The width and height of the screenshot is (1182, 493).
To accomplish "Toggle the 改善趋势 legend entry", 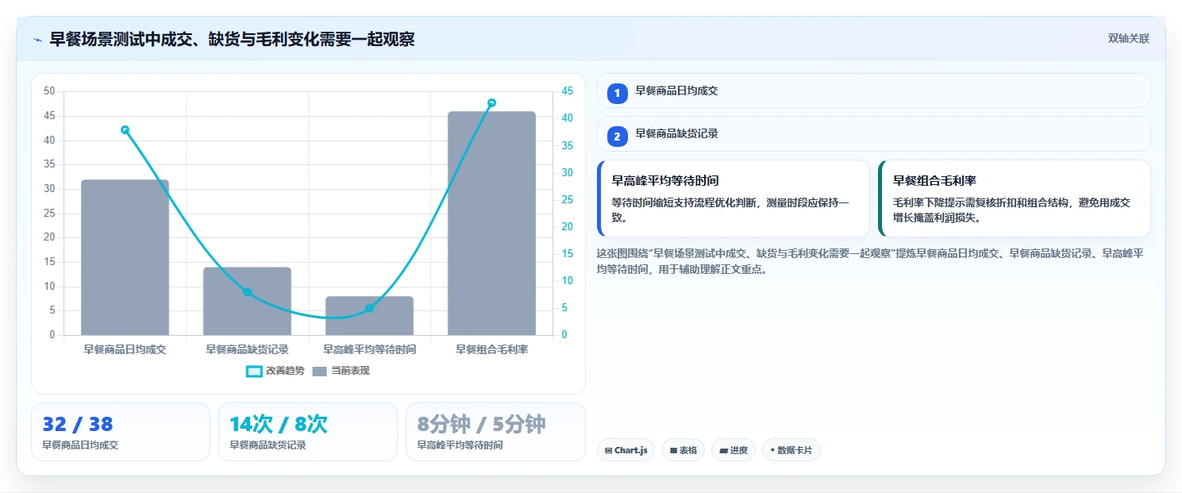I will click(x=275, y=371).
